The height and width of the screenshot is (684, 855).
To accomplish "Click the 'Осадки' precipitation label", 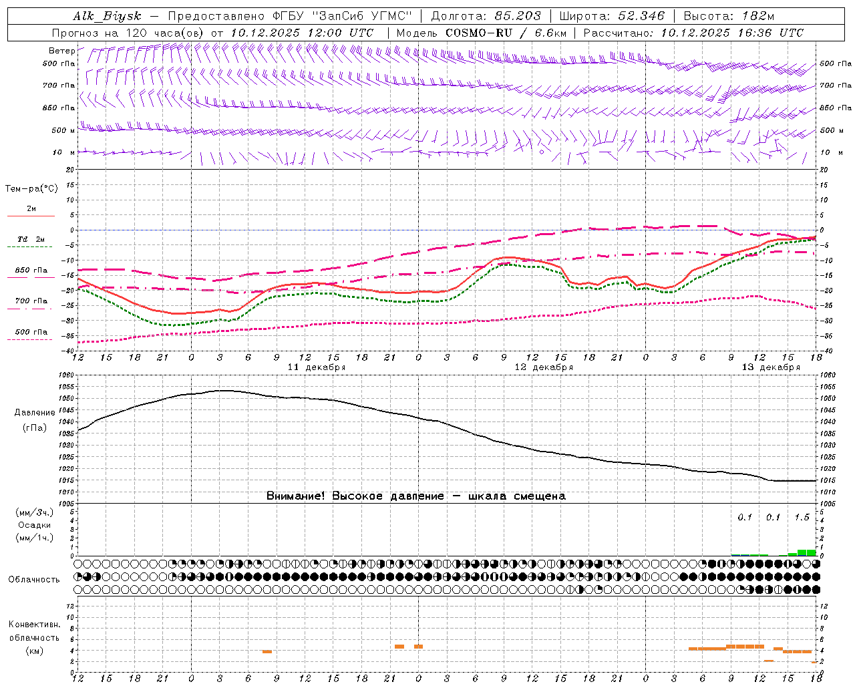I will [x=35, y=525].
